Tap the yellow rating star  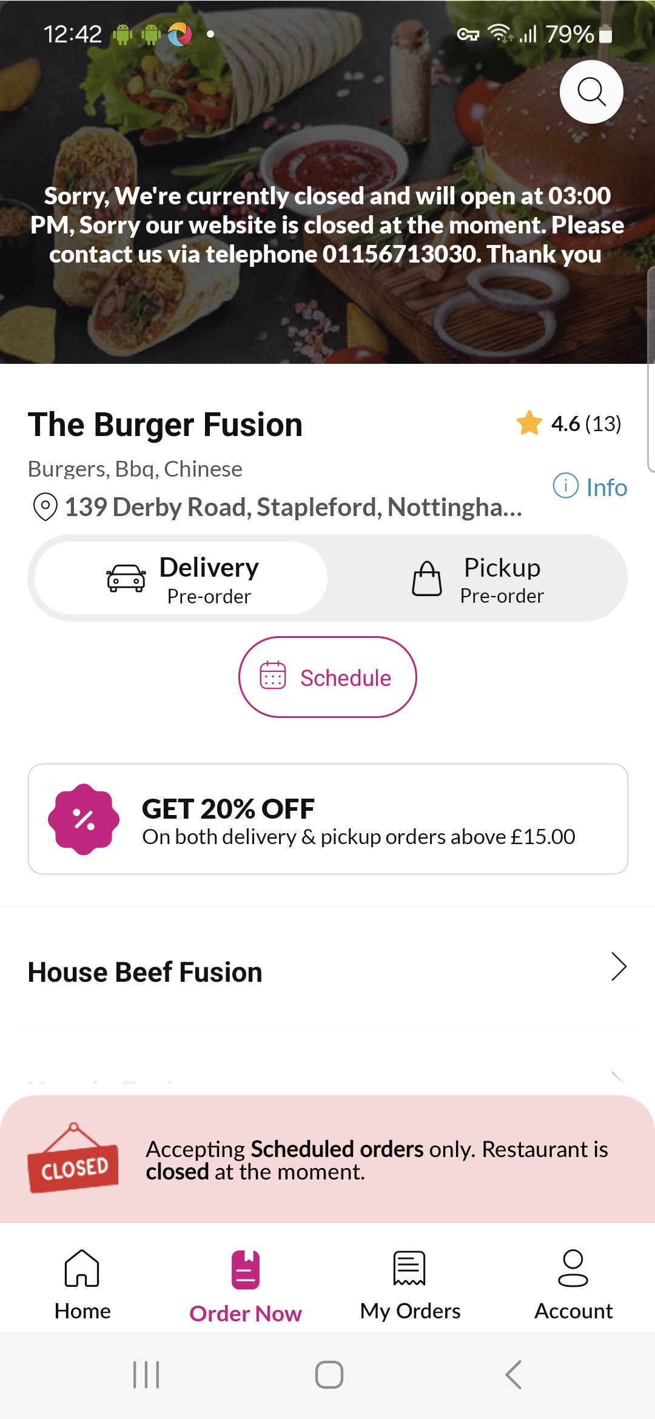[529, 423]
